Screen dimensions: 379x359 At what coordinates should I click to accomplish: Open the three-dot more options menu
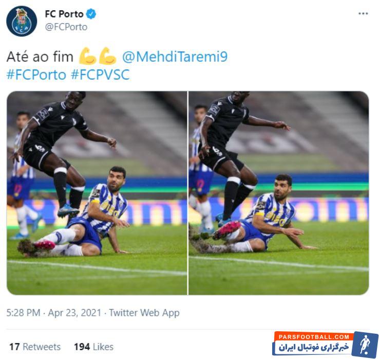pyautogui.click(x=363, y=13)
